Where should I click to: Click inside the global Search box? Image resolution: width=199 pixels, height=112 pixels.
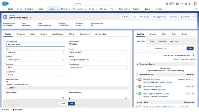click(95, 4)
